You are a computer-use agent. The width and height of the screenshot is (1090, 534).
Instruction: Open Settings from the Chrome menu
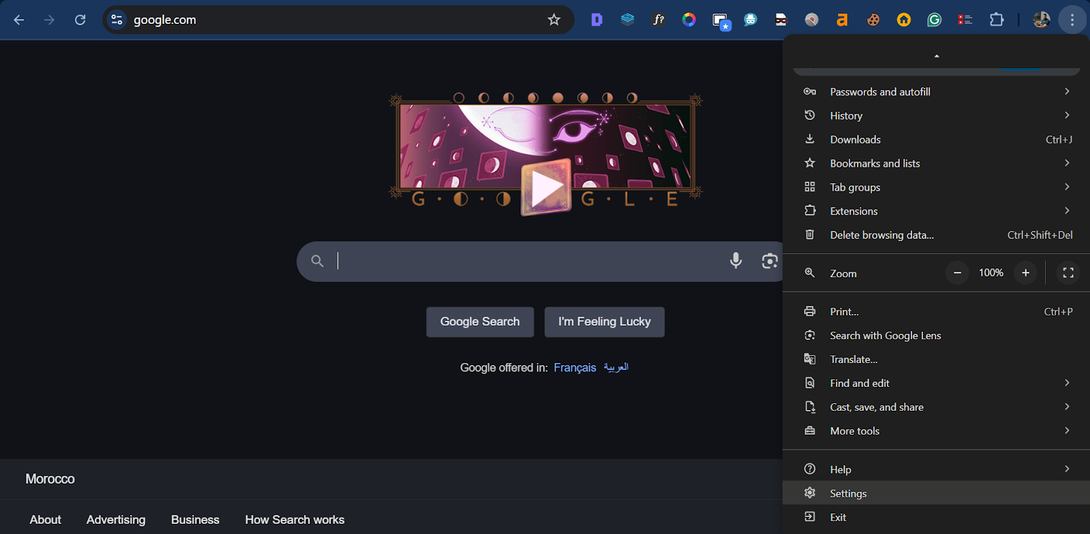pos(936,492)
